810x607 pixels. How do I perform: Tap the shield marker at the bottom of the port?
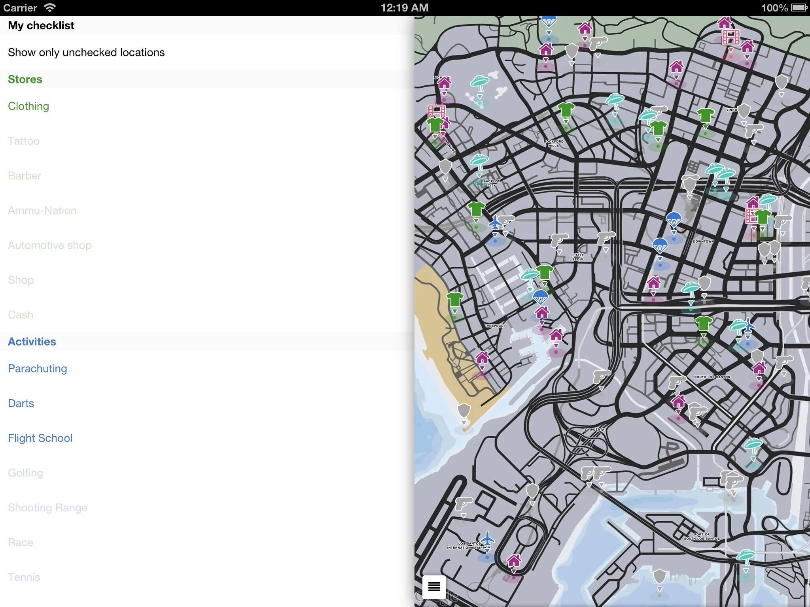[659, 577]
